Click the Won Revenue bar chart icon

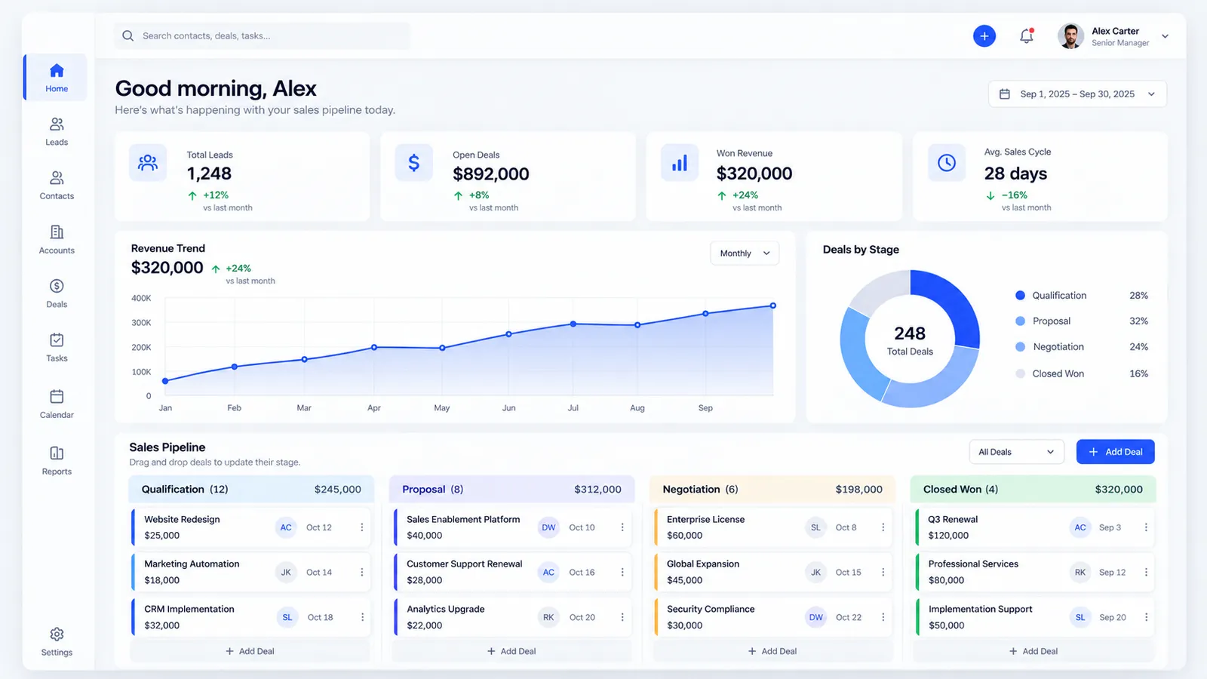[x=680, y=162]
